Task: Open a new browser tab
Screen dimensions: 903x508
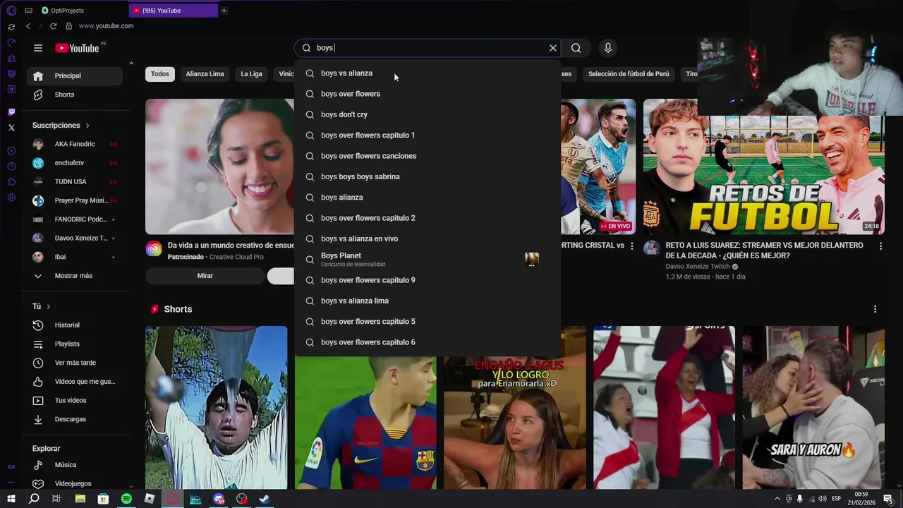Action: [224, 11]
